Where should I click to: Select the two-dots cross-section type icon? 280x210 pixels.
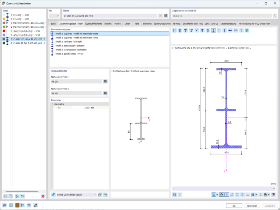coord(230,31)
